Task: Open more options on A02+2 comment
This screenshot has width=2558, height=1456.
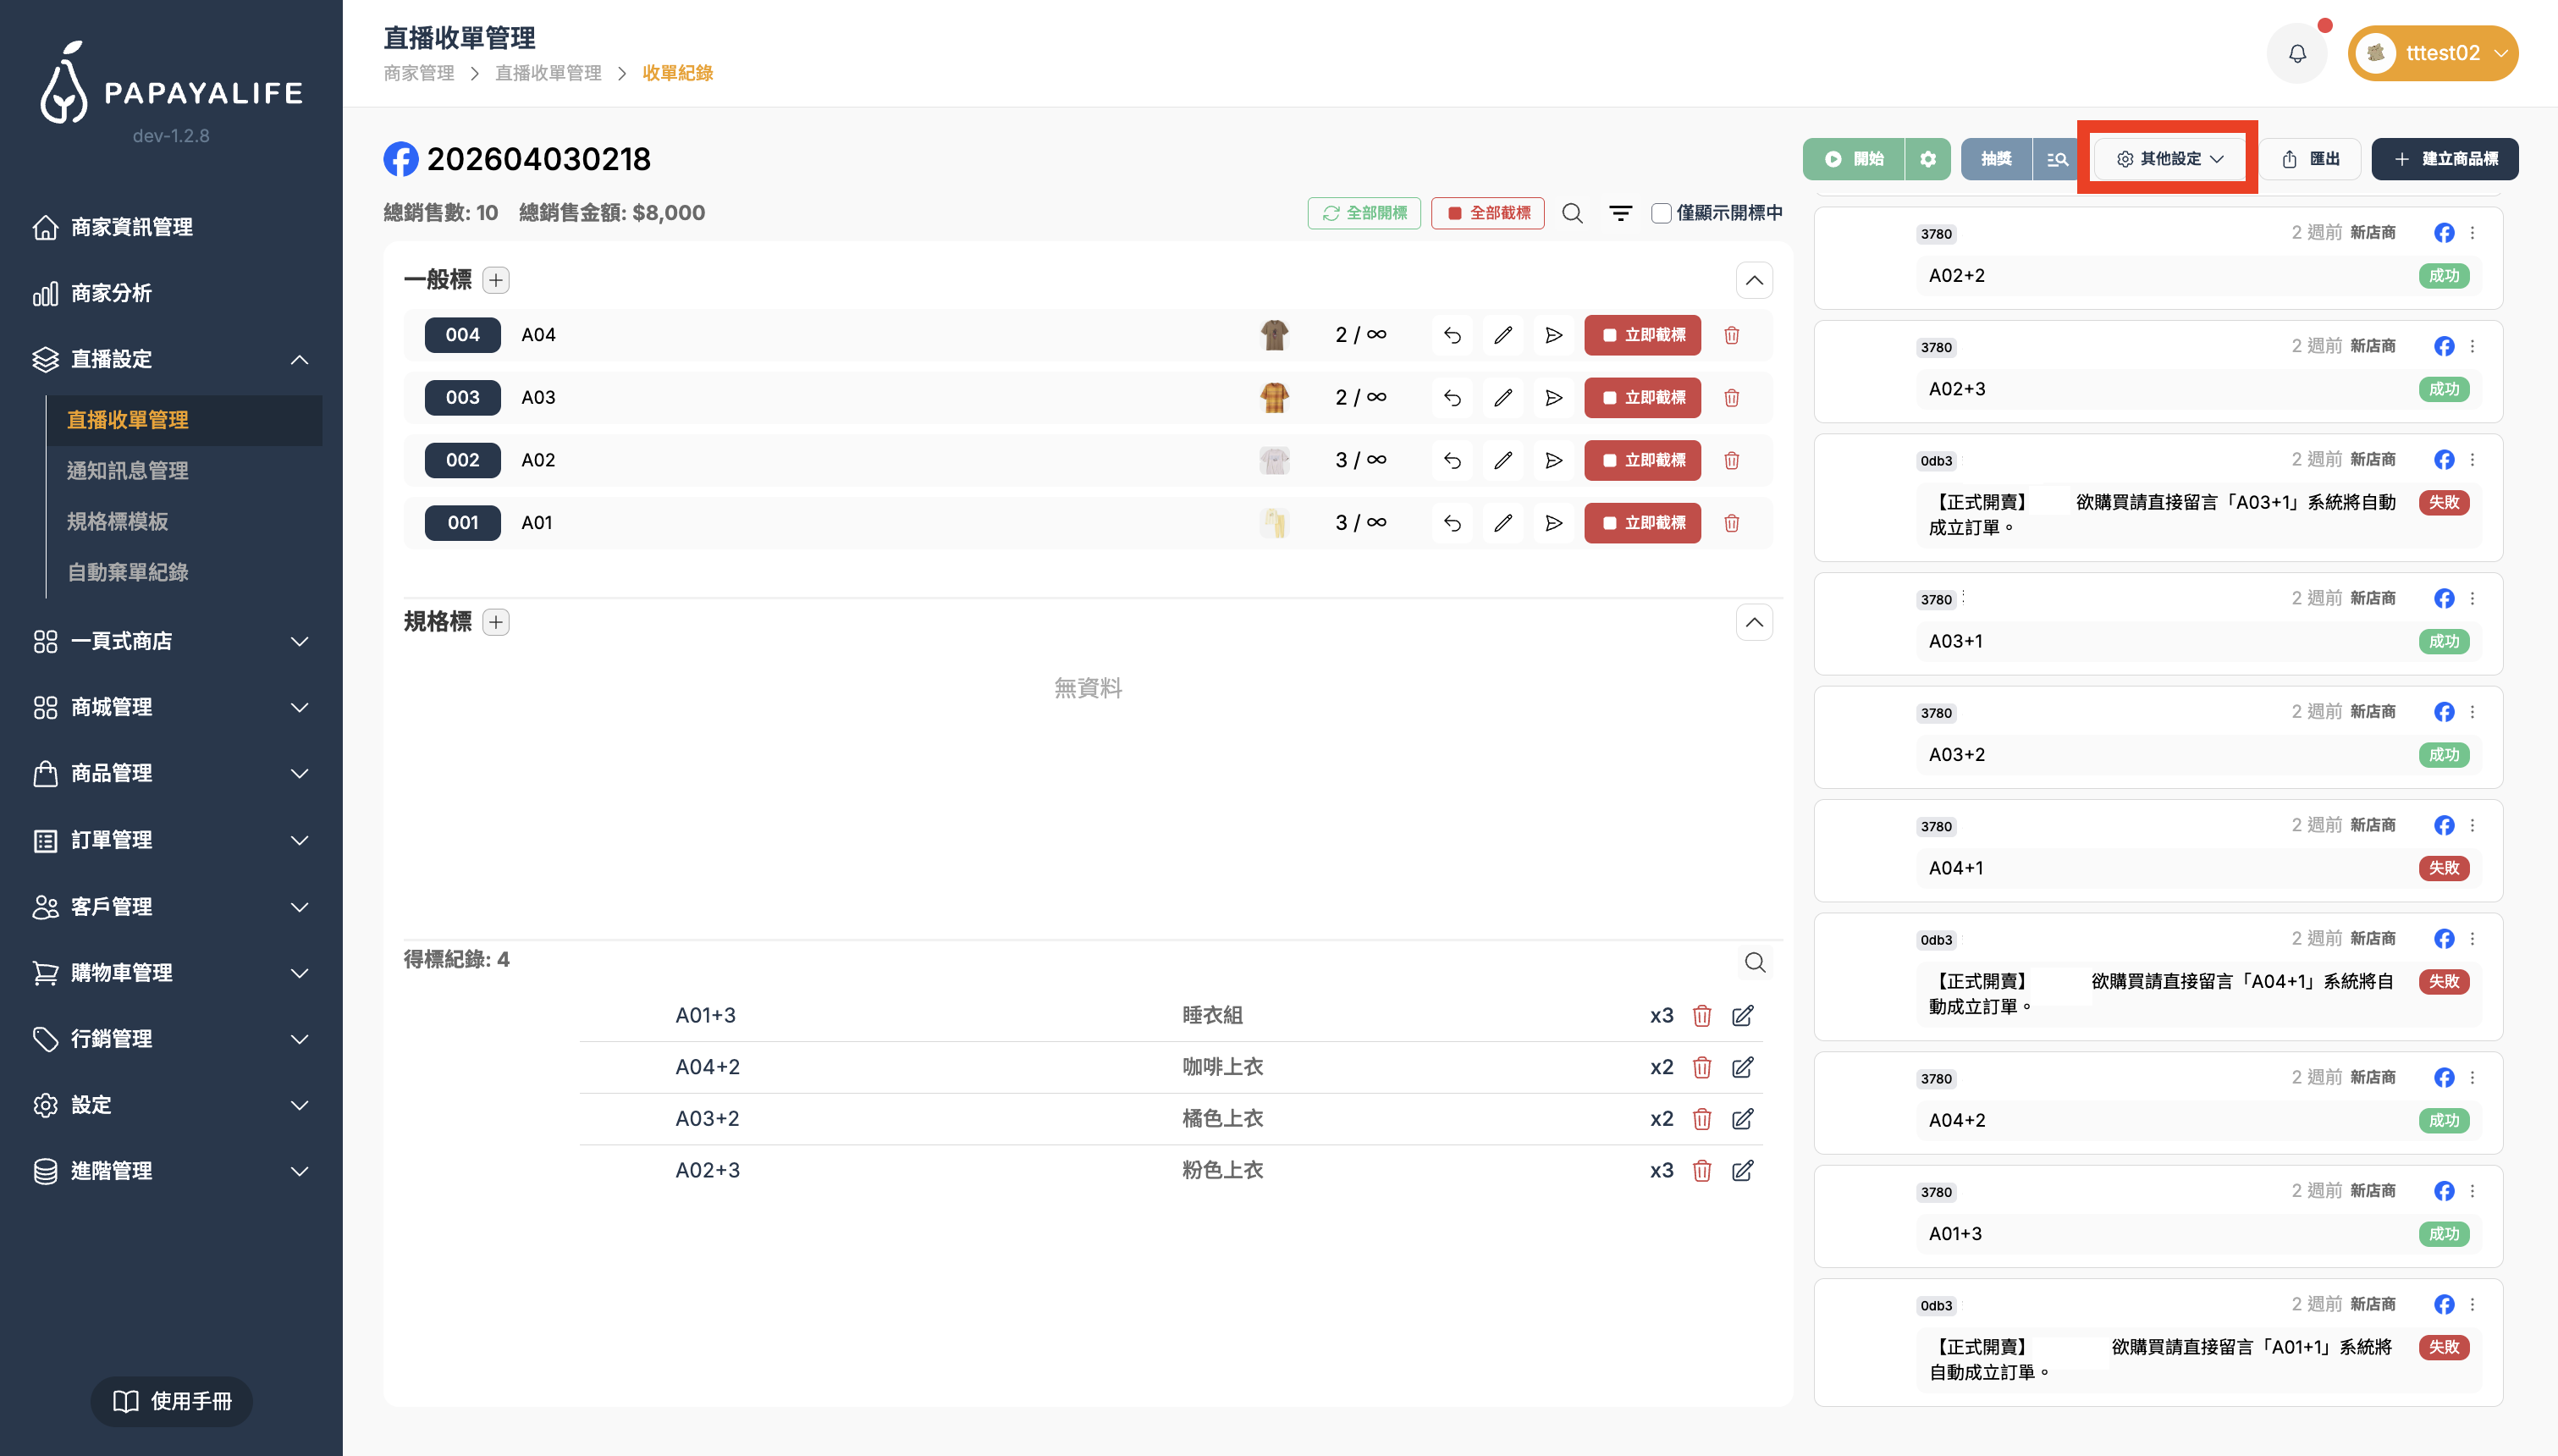Action: point(2472,233)
